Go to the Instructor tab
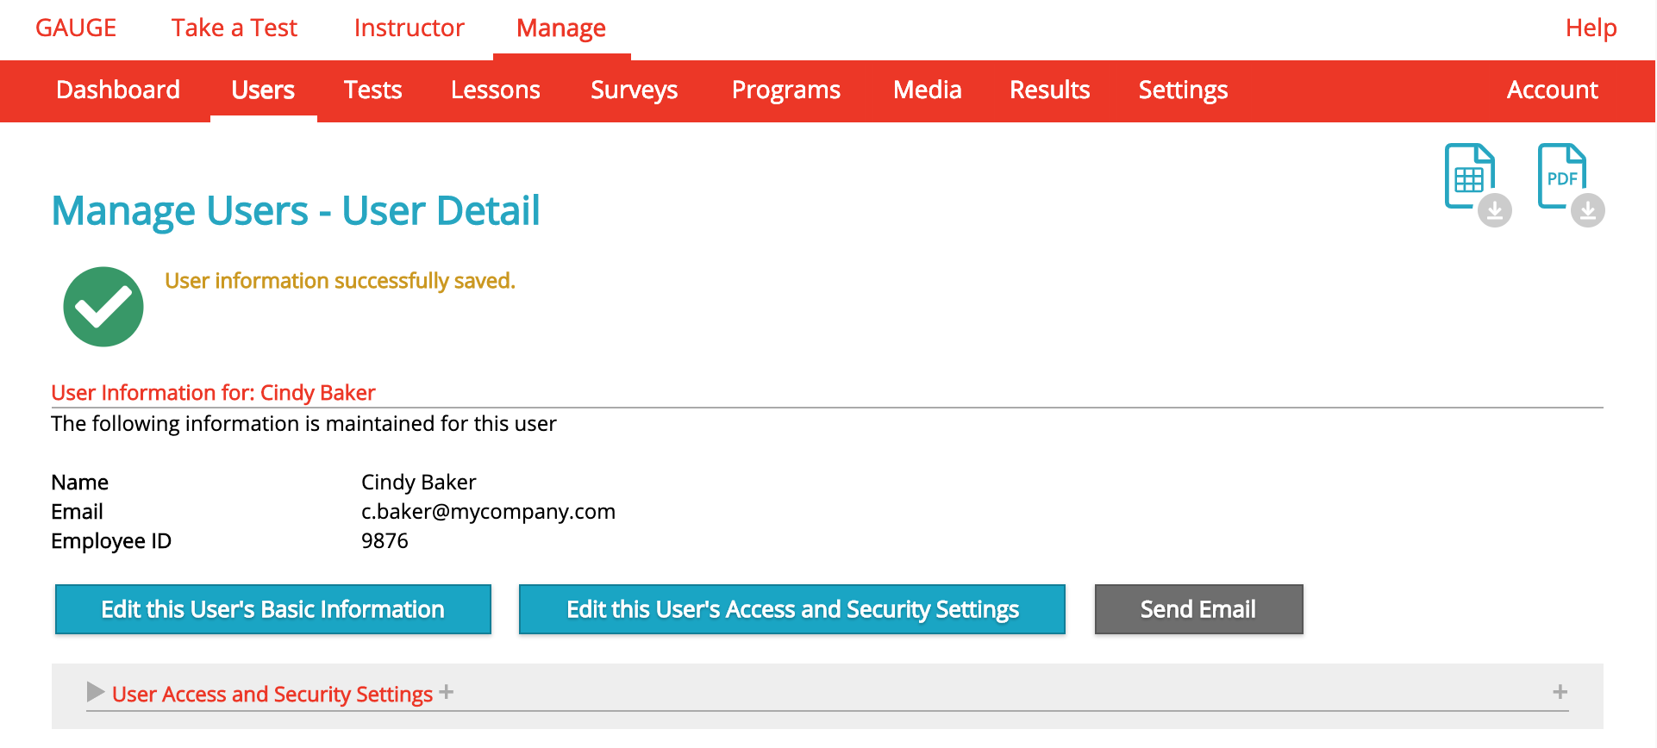Screen dimensions: 1657x748 tap(409, 28)
